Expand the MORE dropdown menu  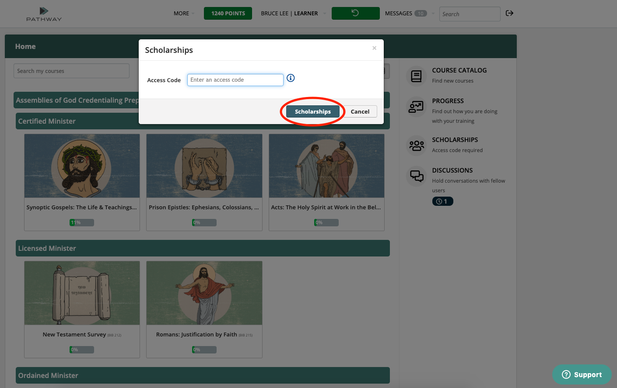pos(184,14)
